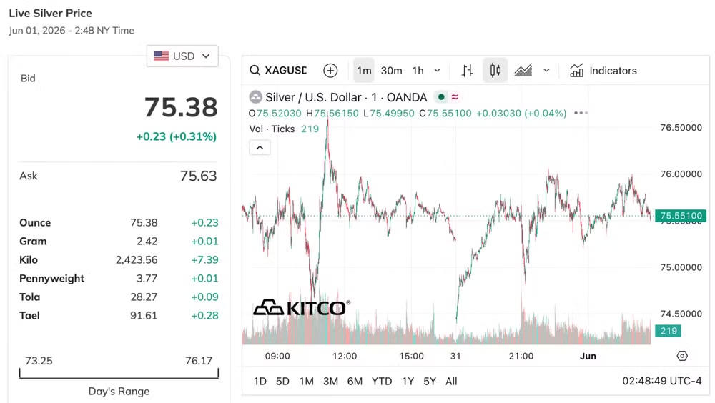Switch to the YTD date range
The image size is (715, 403).
point(382,381)
